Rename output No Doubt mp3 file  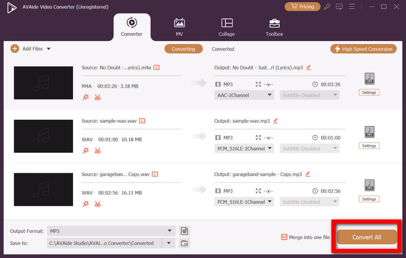pos(309,67)
